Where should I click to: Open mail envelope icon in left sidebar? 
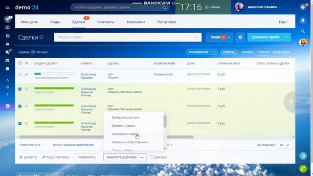[x=8, y=44]
